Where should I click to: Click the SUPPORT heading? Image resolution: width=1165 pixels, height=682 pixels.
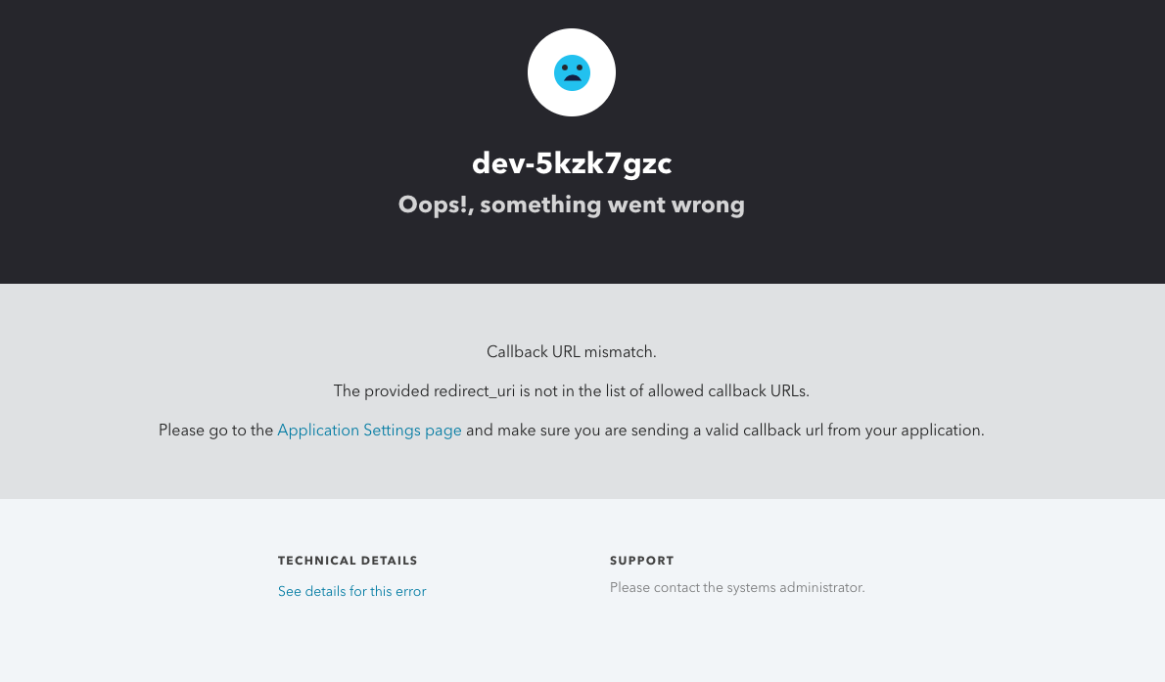(642, 561)
